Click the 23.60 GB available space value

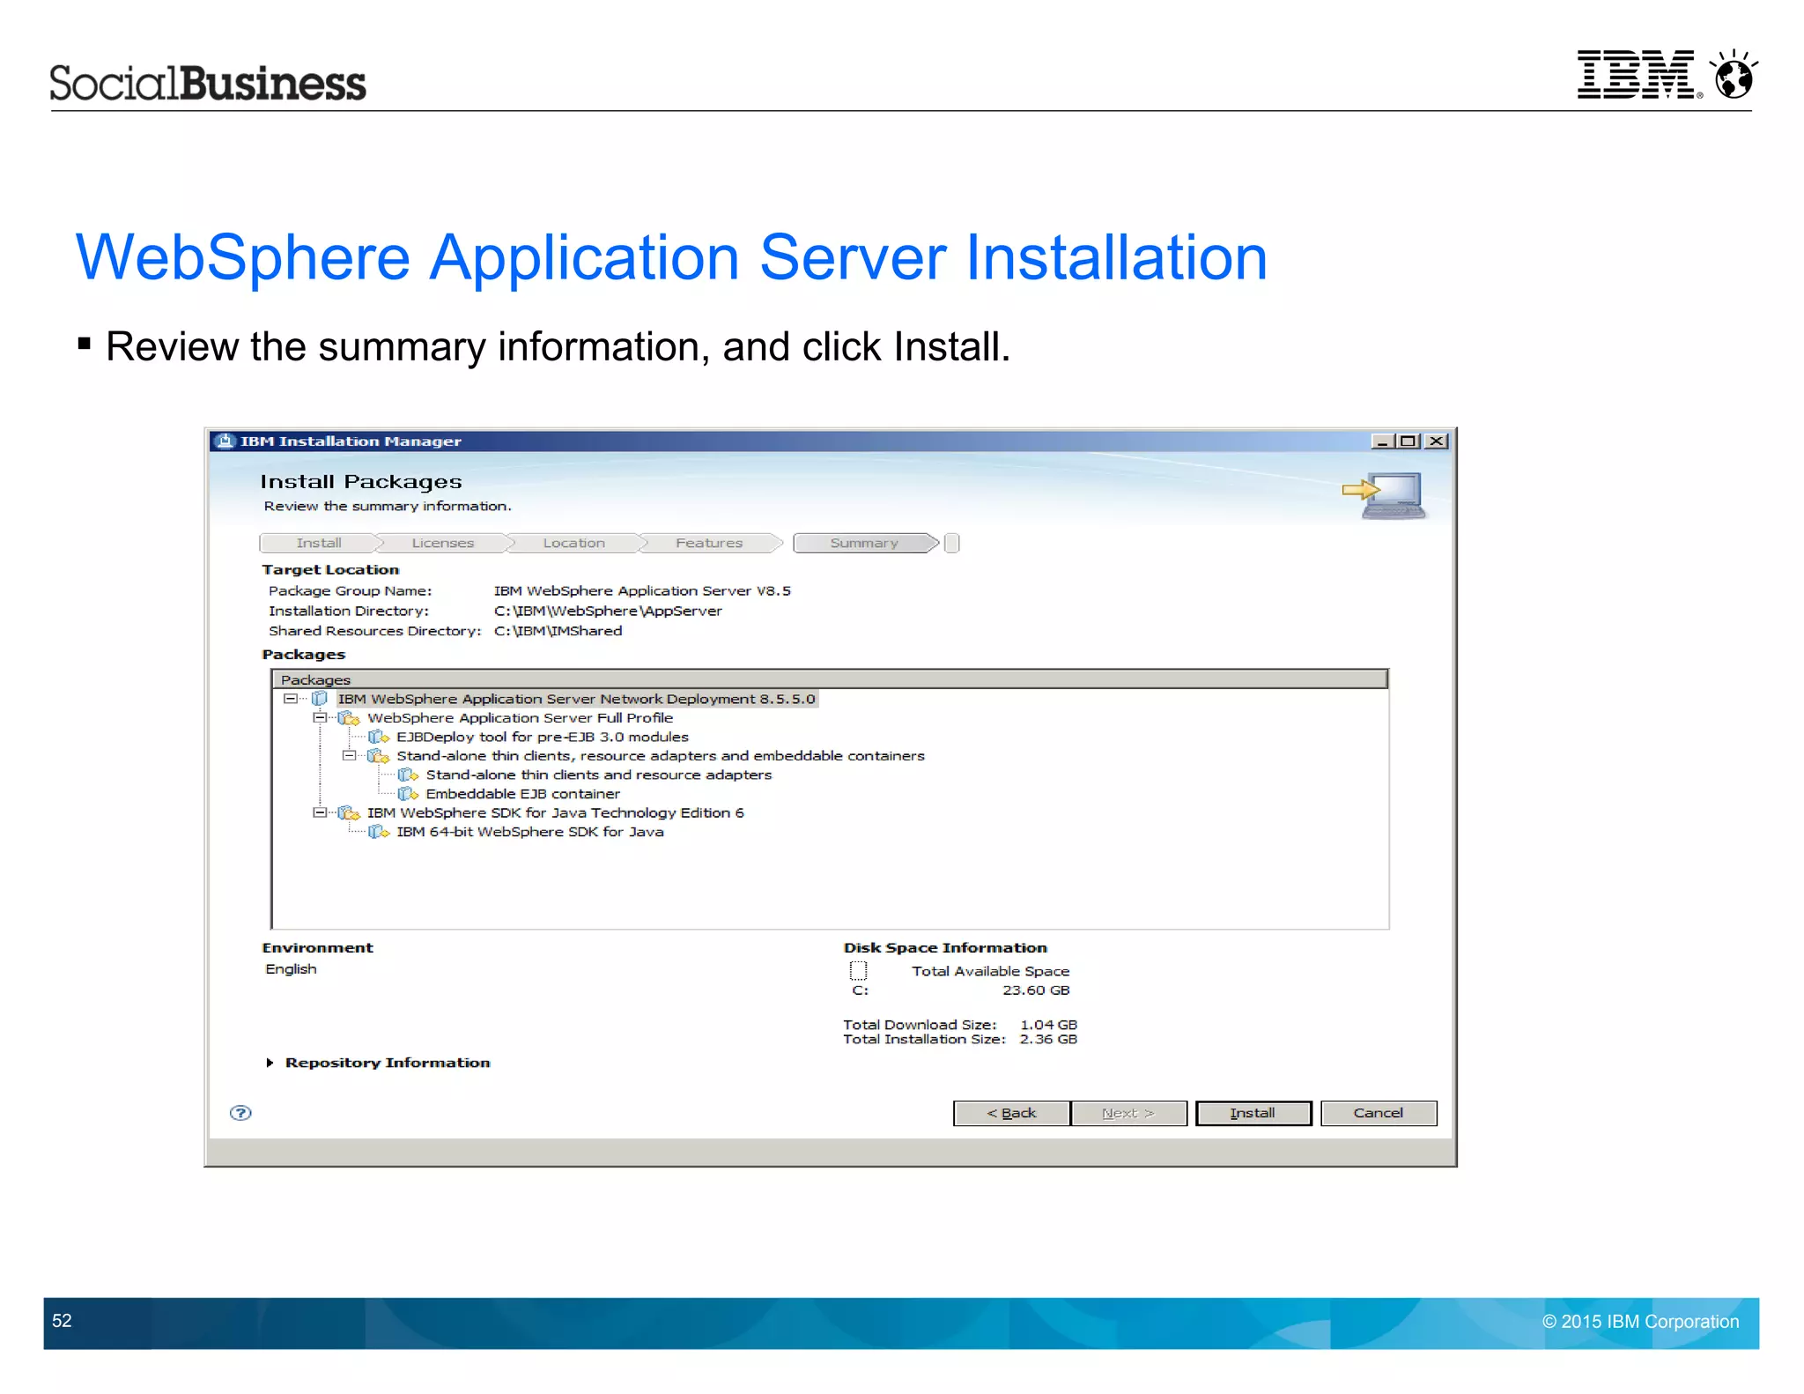click(1036, 990)
